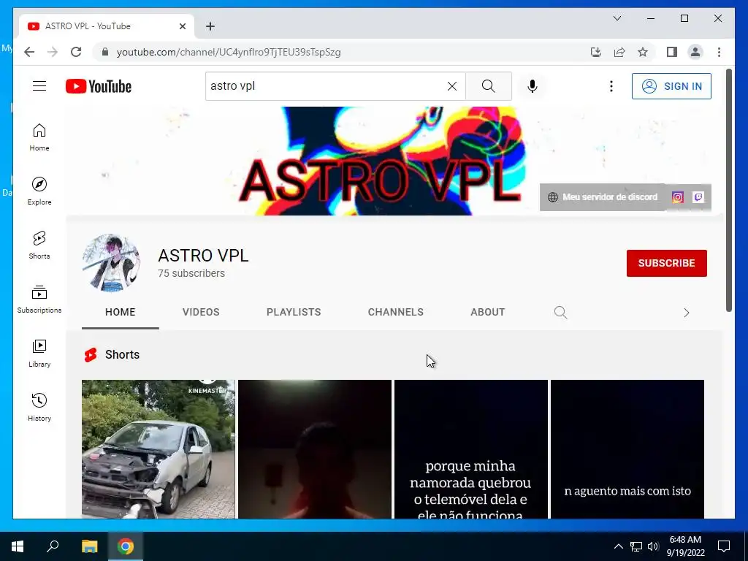Click the channel search magnifier icon
This screenshot has width=748, height=561.
(560, 313)
